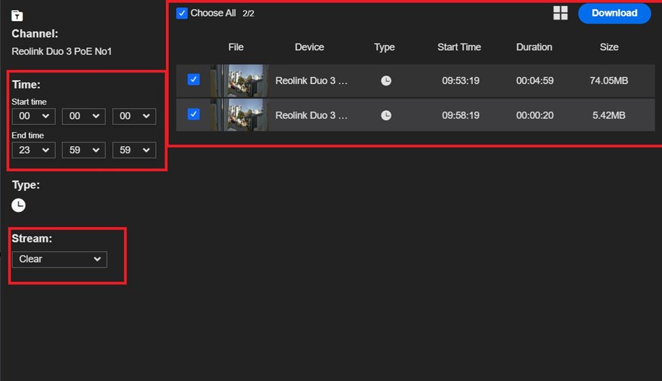The image size is (662, 381).
Task: Click the Type column header
Action: (384, 48)
